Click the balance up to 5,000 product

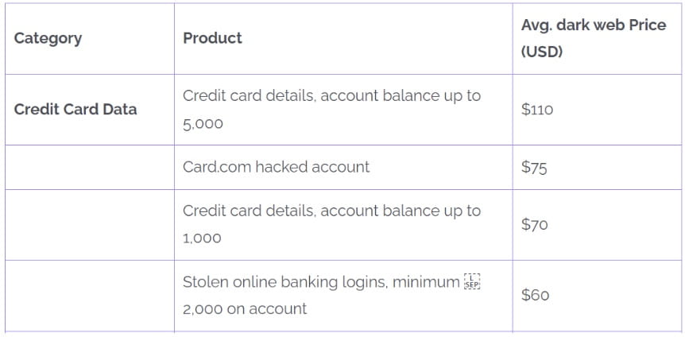(331, 96)
